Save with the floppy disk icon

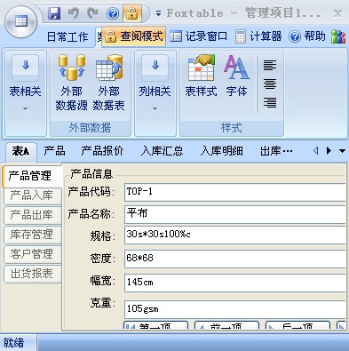point(54,13)
